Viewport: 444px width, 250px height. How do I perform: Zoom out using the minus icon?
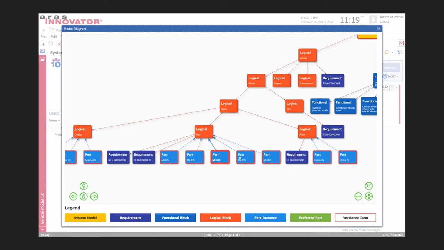(x=358, y=196)
